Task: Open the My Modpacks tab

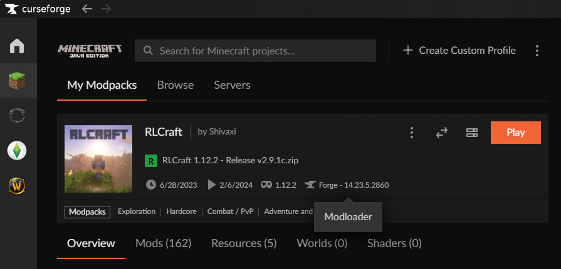Action: tap(102, 85)
